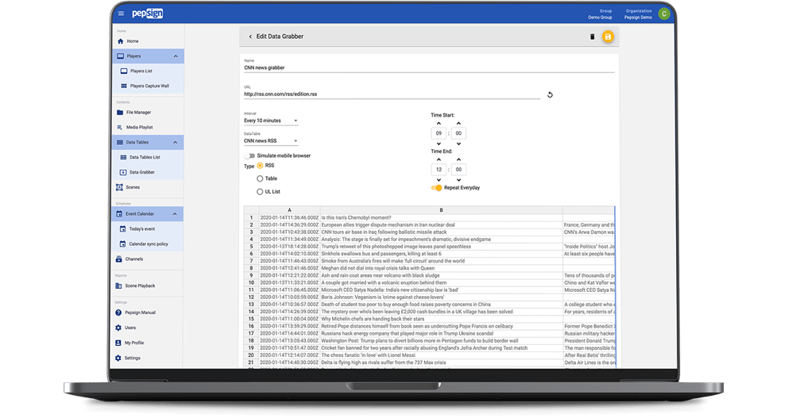Screen dimensions: 788x418
Task: Decrease Time Start hour
Action: [438, 144]
